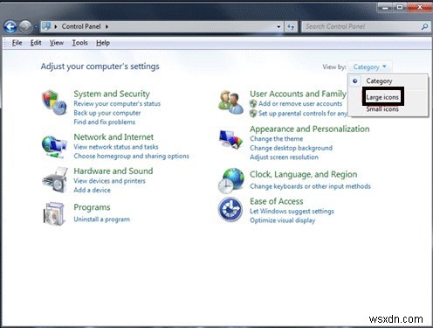Screen dimensions: 433x328
Task: Open the System and Security heading link
Action: point(112,94)
